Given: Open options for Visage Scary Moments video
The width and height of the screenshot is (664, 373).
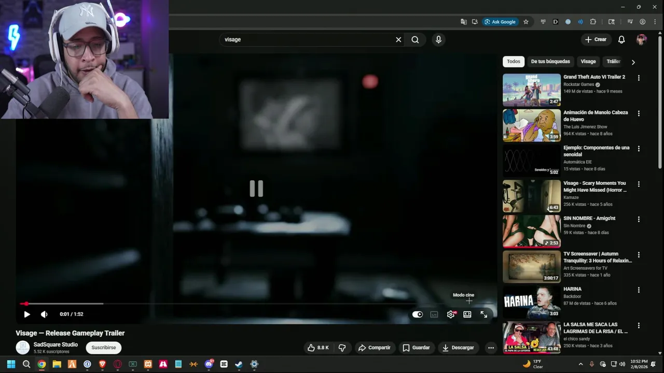Looking at the screenshot, I should [x=639, y=184].
